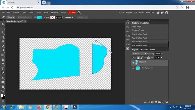This screenshot has width=195, height=110.
Task: Open the Facebook link icon
Action: point(167,13)
